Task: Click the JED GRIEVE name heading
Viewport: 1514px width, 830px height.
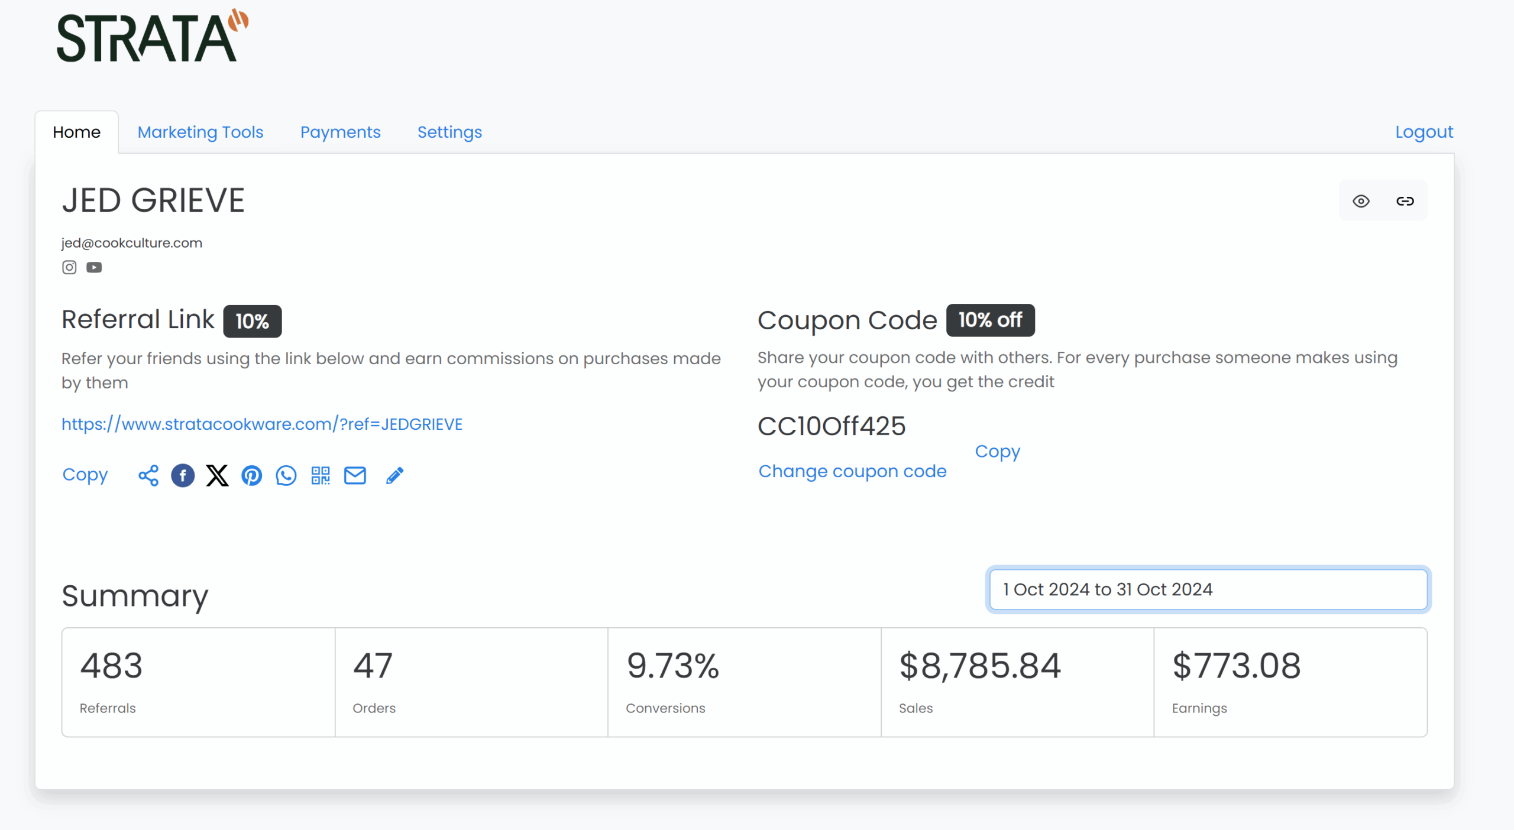Action: [x=153, y=200]
